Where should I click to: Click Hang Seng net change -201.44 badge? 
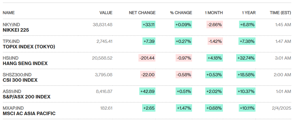pyautogui.click(x=147, y=58)
